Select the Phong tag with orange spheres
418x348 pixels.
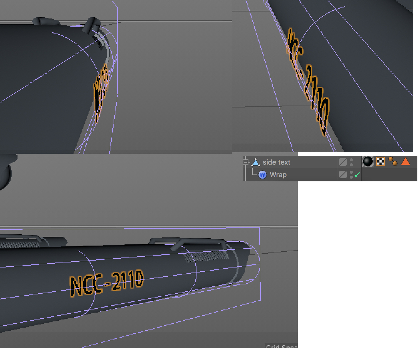[x=393, y=162]
